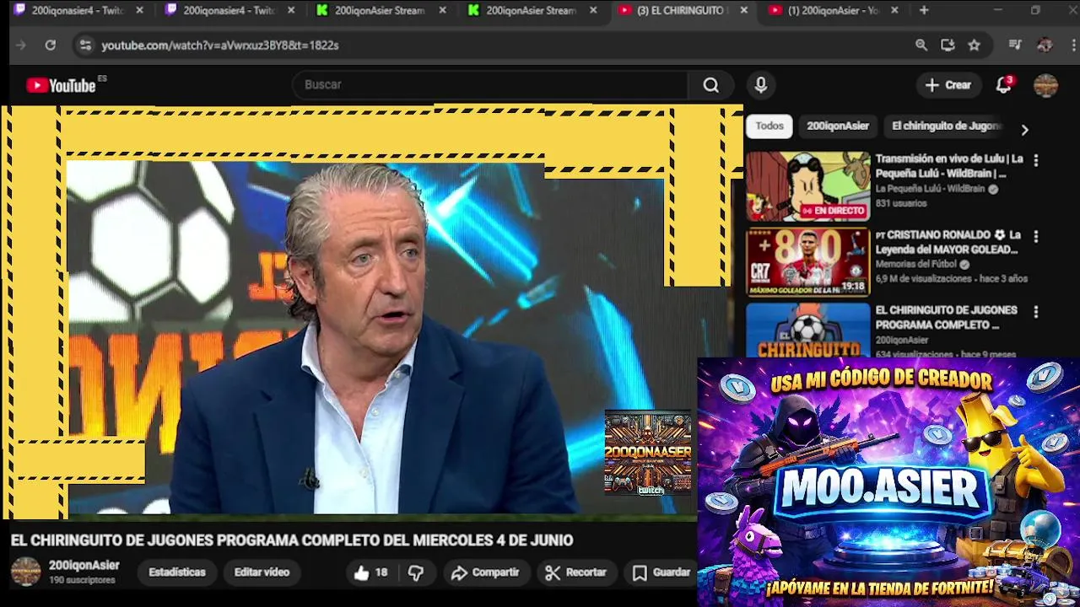Click the Chrome zoom magnifier icon
This screenshot has height=607, width=1080.
(x=921, y=46)
